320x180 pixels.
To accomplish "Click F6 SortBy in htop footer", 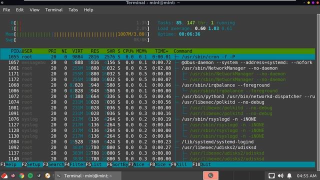I will pyautogui.click(x=117, y=164).
